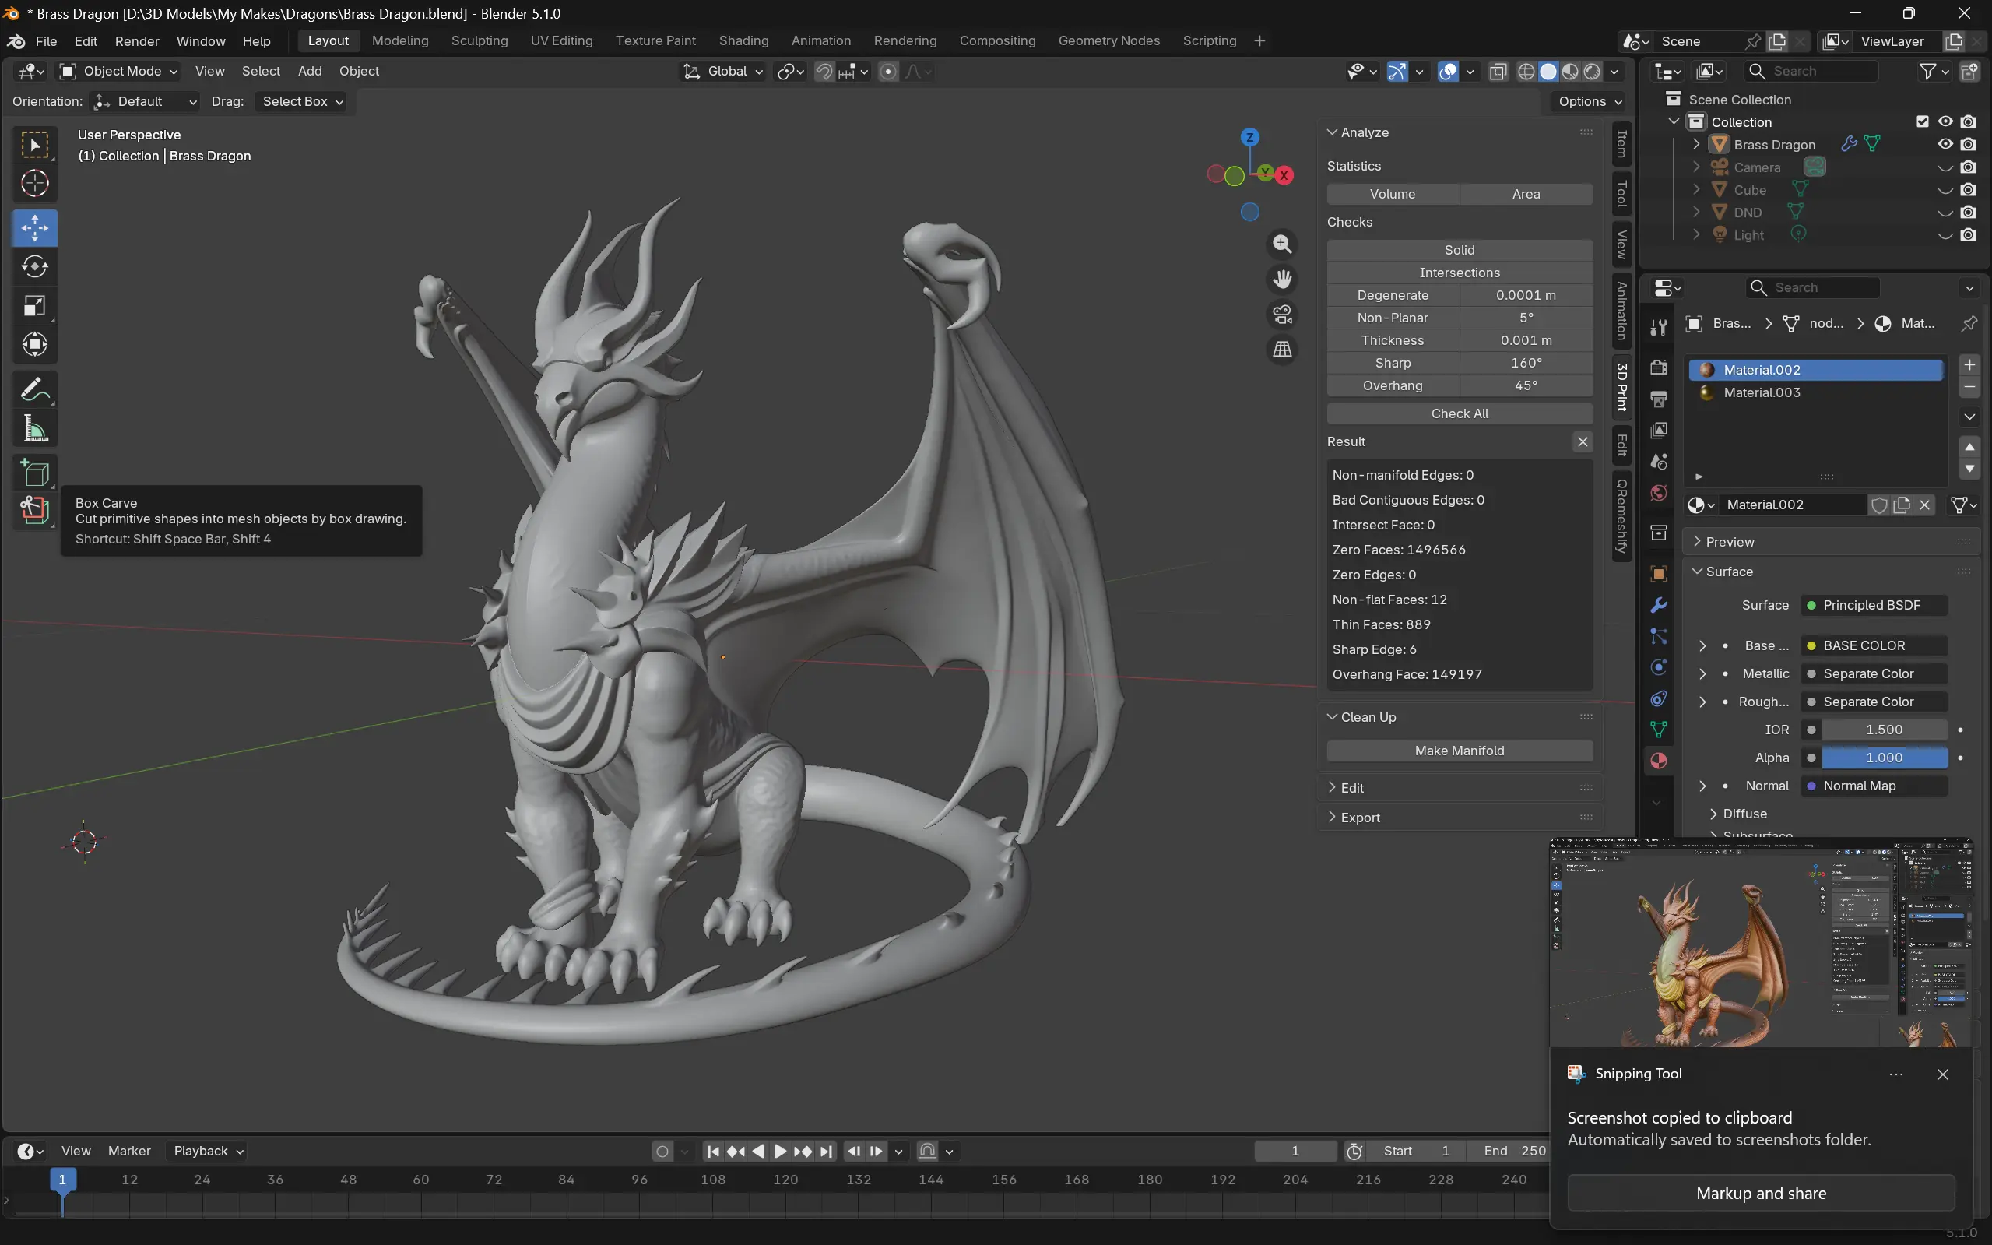Open the Physics properties tab
The height and width of the screenshot is (1245, 1992).
coord(1659,667)
